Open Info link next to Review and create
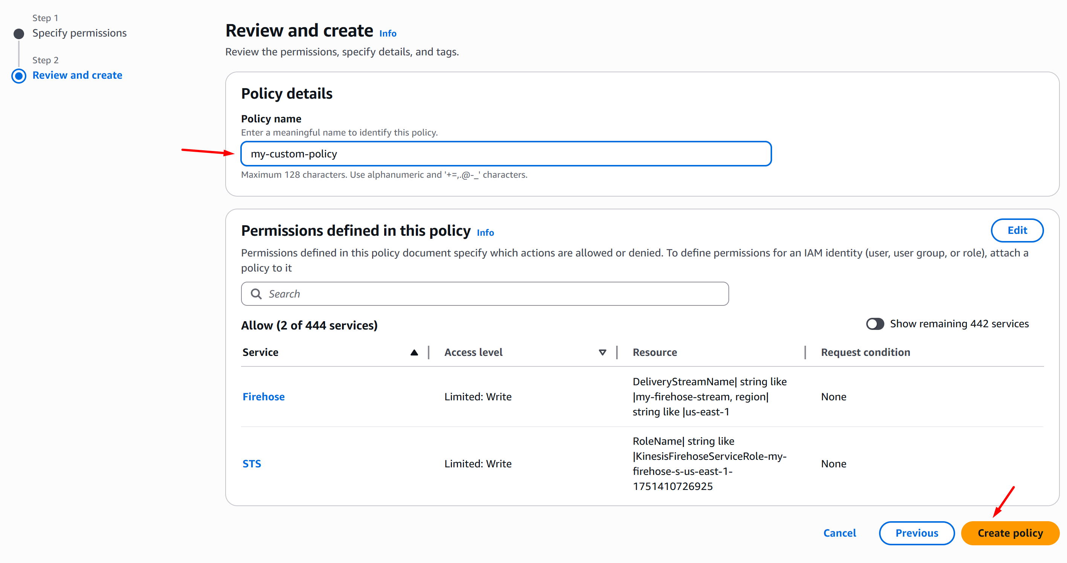1067x563 pixels. pyautogui.click(x=387, y=34)
